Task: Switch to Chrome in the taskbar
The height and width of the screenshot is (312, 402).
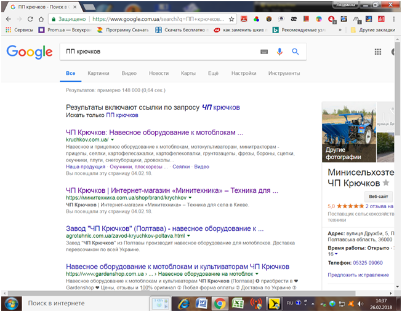Action: 220,303
